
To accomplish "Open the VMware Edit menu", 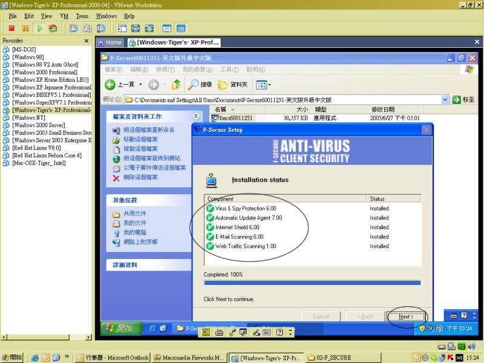I will 29,16.
